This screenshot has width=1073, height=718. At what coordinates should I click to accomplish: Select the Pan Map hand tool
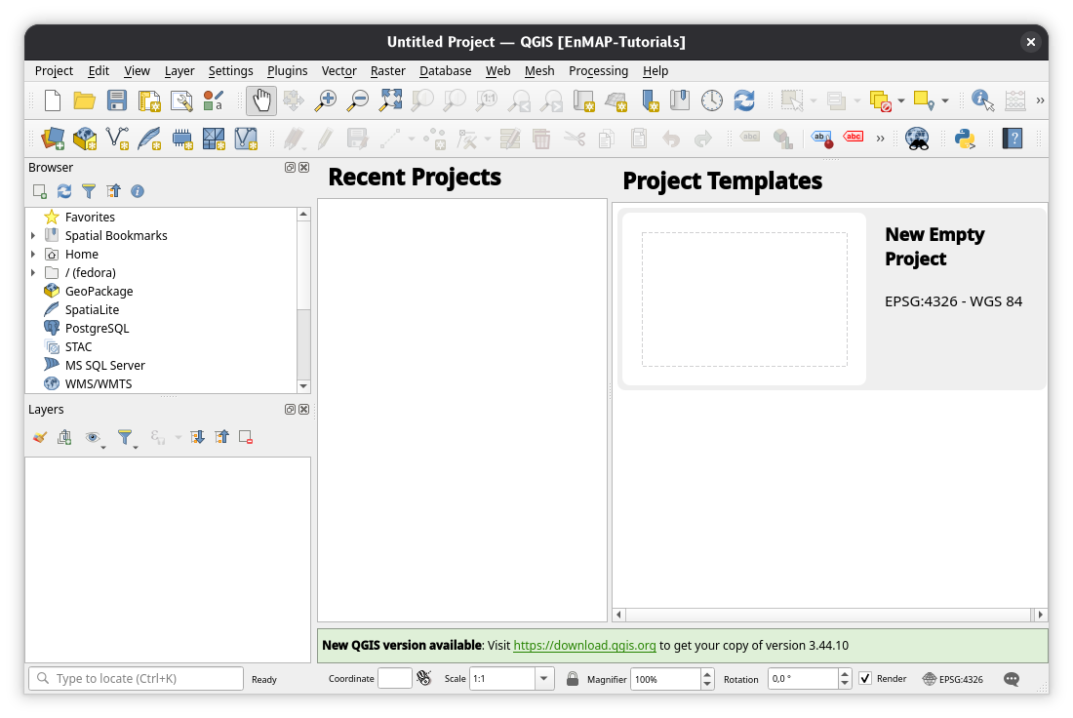(x=261, y=100)
